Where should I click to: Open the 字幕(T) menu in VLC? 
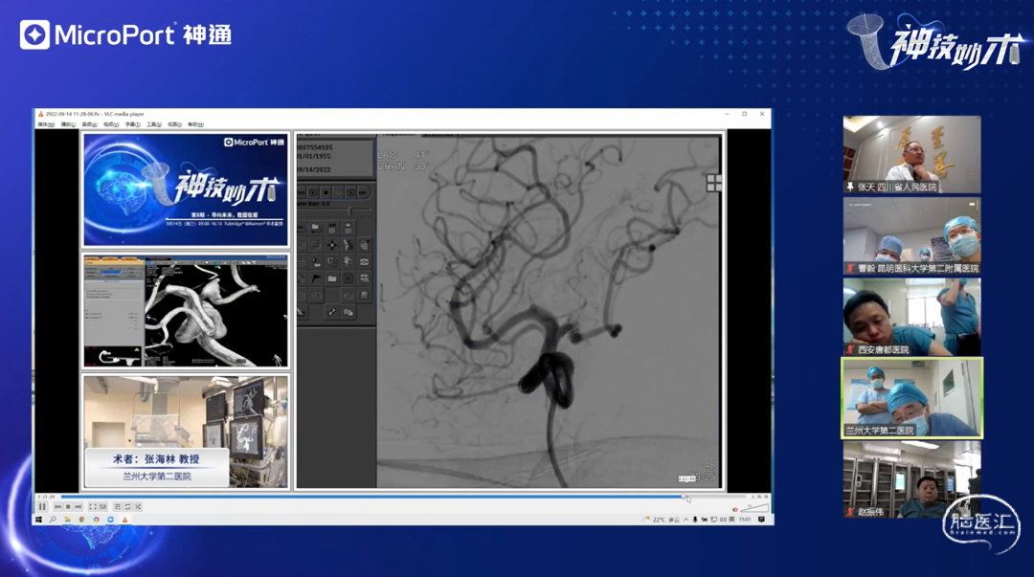132,124
